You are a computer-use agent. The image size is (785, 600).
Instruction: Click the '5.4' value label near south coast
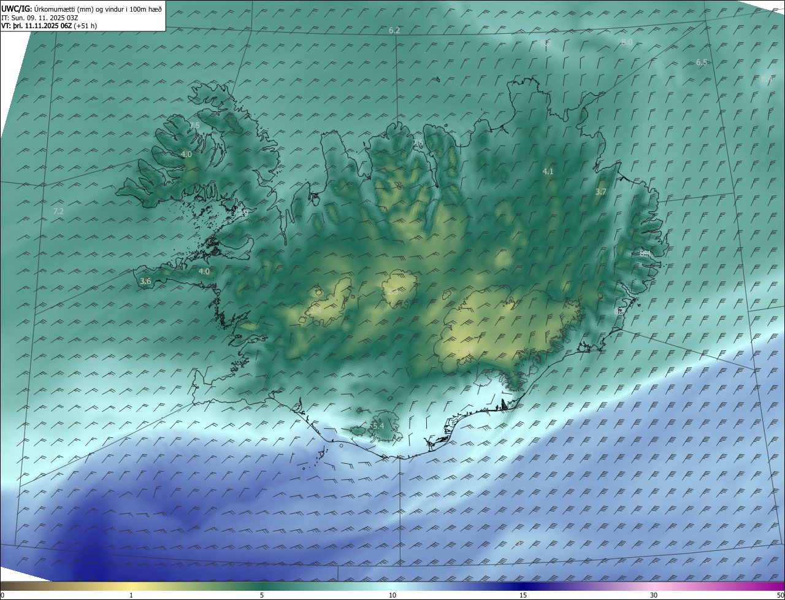378,426
